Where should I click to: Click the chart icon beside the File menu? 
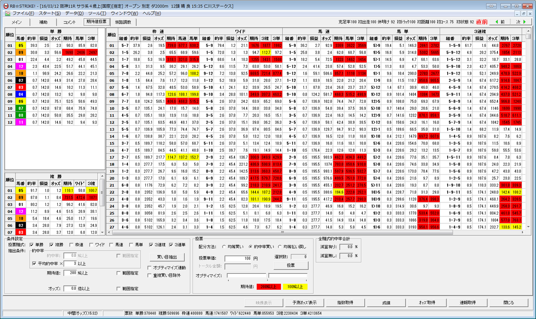point(8,13)
